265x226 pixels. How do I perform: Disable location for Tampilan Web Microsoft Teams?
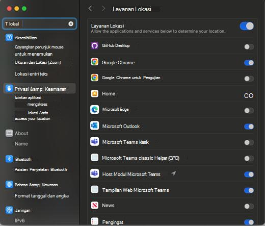(249, 190)
